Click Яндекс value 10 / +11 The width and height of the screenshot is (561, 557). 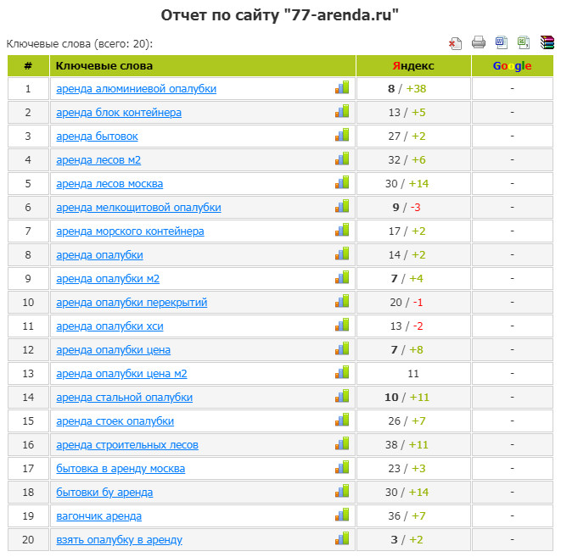[x=407, y=398]
